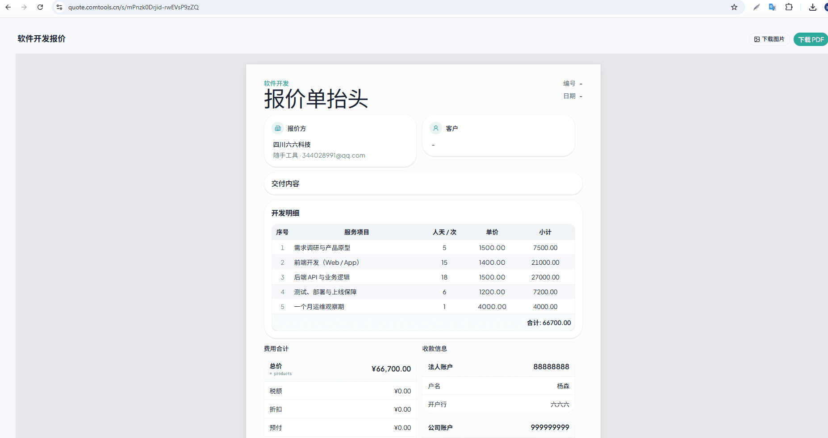Click the 费用合计 section heading
This screenshot has width=828, height=438.
pyautogui.click(x=276, y=349)
